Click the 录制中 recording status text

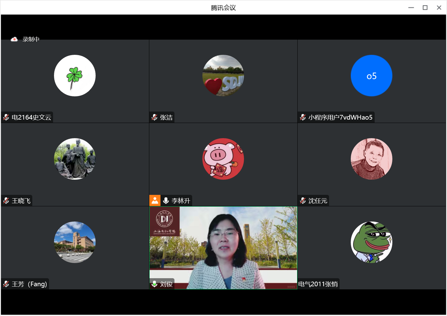[31, 39]
